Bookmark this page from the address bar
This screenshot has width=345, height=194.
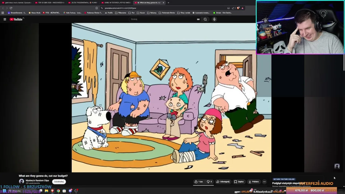[96, 8]
